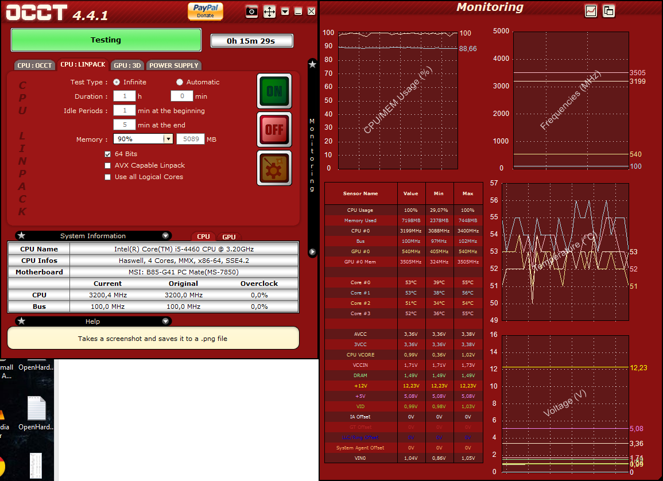Viewport: 663px width, 481px height.
Task: Select the CPU VCORE sensor label
Action: [360, 355]
